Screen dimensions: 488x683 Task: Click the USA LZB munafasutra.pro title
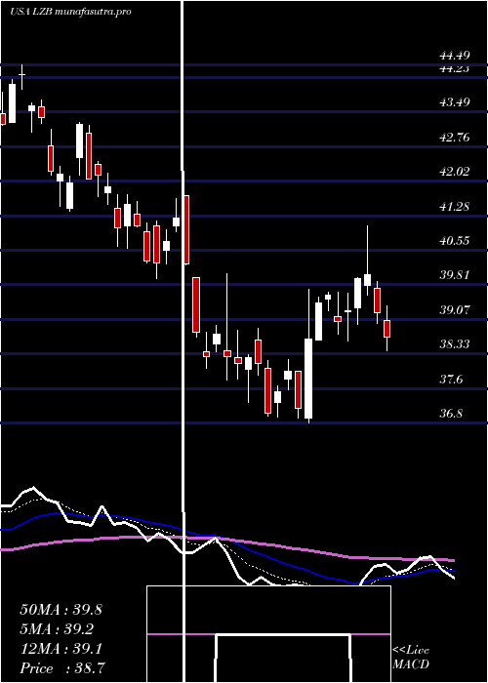click(70, 12)
